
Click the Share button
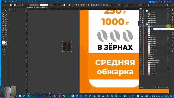tap(152, 2)
